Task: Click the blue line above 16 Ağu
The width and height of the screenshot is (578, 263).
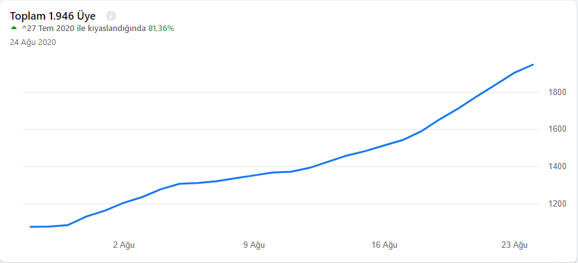Action: tap(384, 146)
